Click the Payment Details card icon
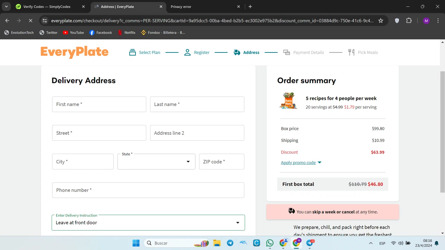Screen dimensions: 445x250 pyautogui.click(x=287, y=52)
